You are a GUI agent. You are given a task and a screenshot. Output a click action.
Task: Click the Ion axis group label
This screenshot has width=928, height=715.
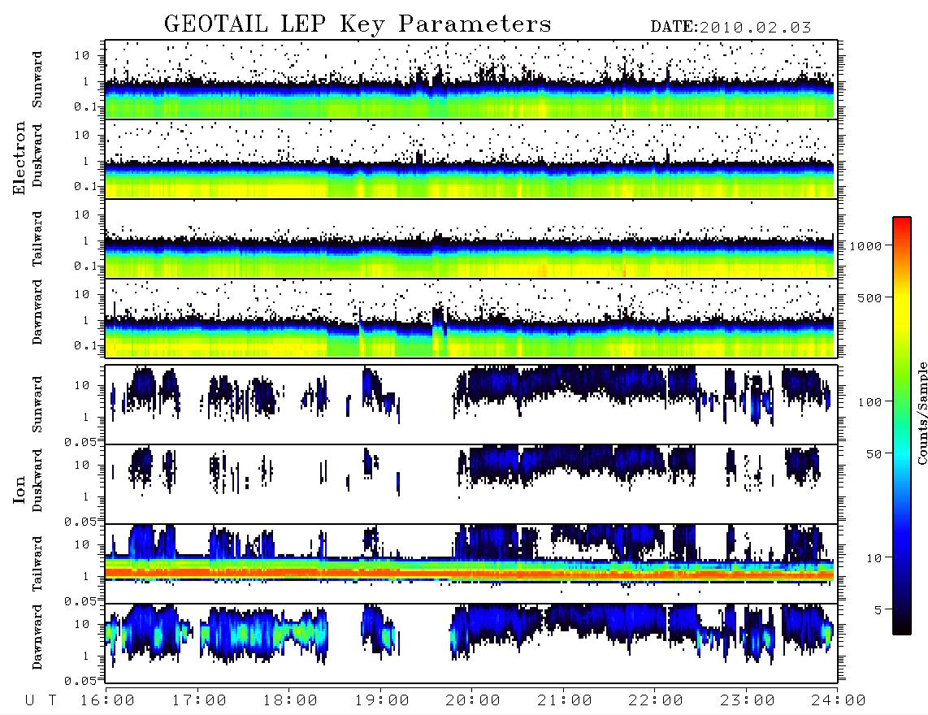coord(19,489)
